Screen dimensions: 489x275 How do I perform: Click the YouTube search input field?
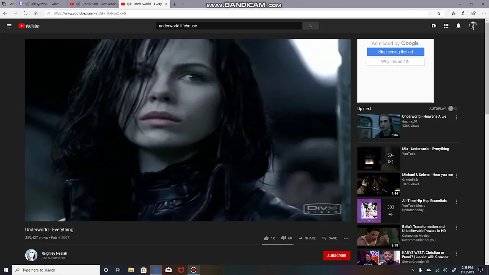pyautogui.click(x=229, y=26)
